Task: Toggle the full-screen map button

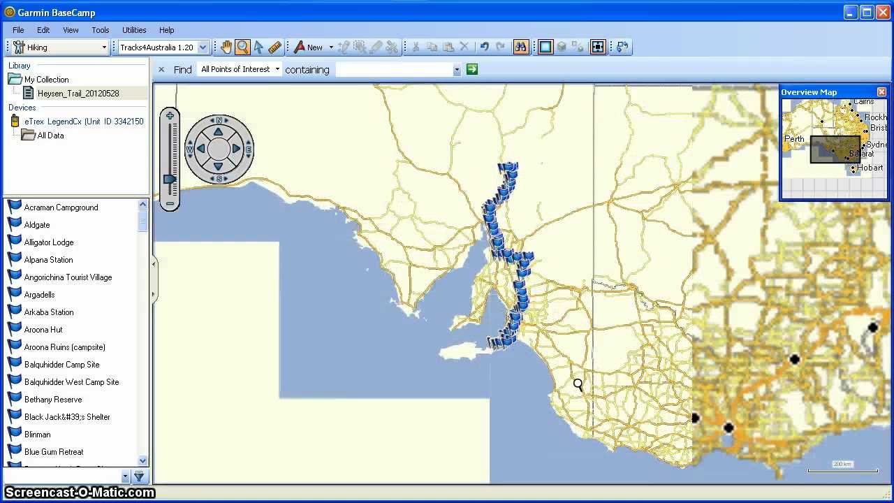Action: [598, 48]
